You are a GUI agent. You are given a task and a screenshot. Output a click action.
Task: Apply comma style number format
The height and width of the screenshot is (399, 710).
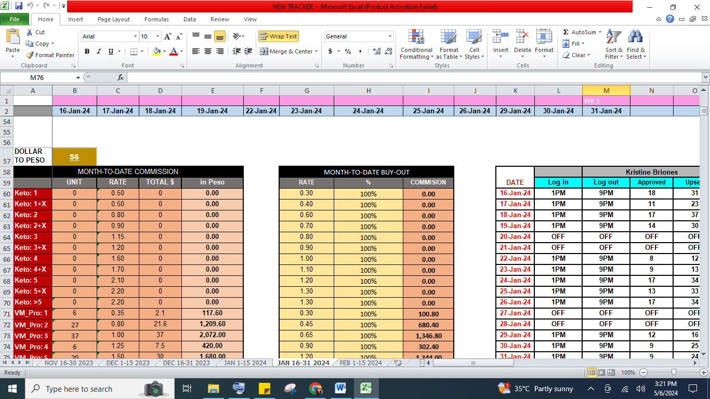tap(361, 51)
